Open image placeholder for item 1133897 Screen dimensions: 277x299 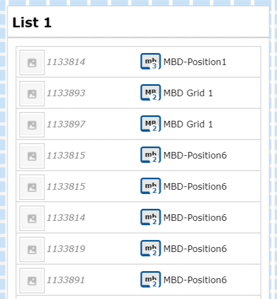tap(32, 125)
